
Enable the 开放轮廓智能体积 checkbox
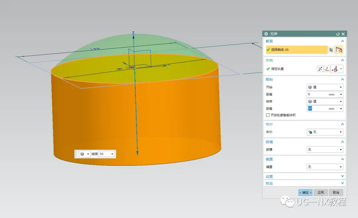[268, 115]
